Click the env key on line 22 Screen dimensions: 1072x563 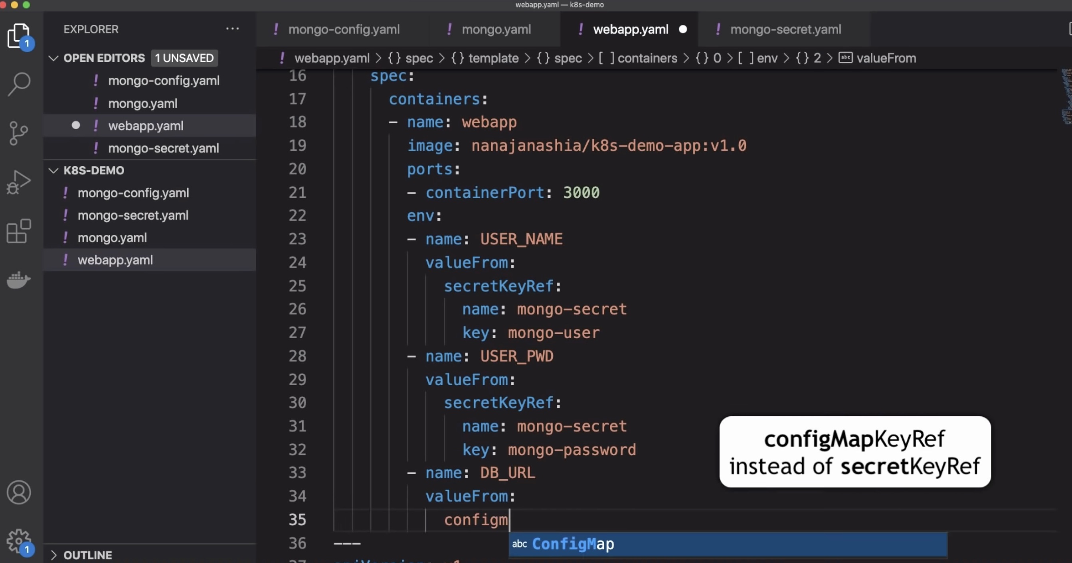[421, 215]
